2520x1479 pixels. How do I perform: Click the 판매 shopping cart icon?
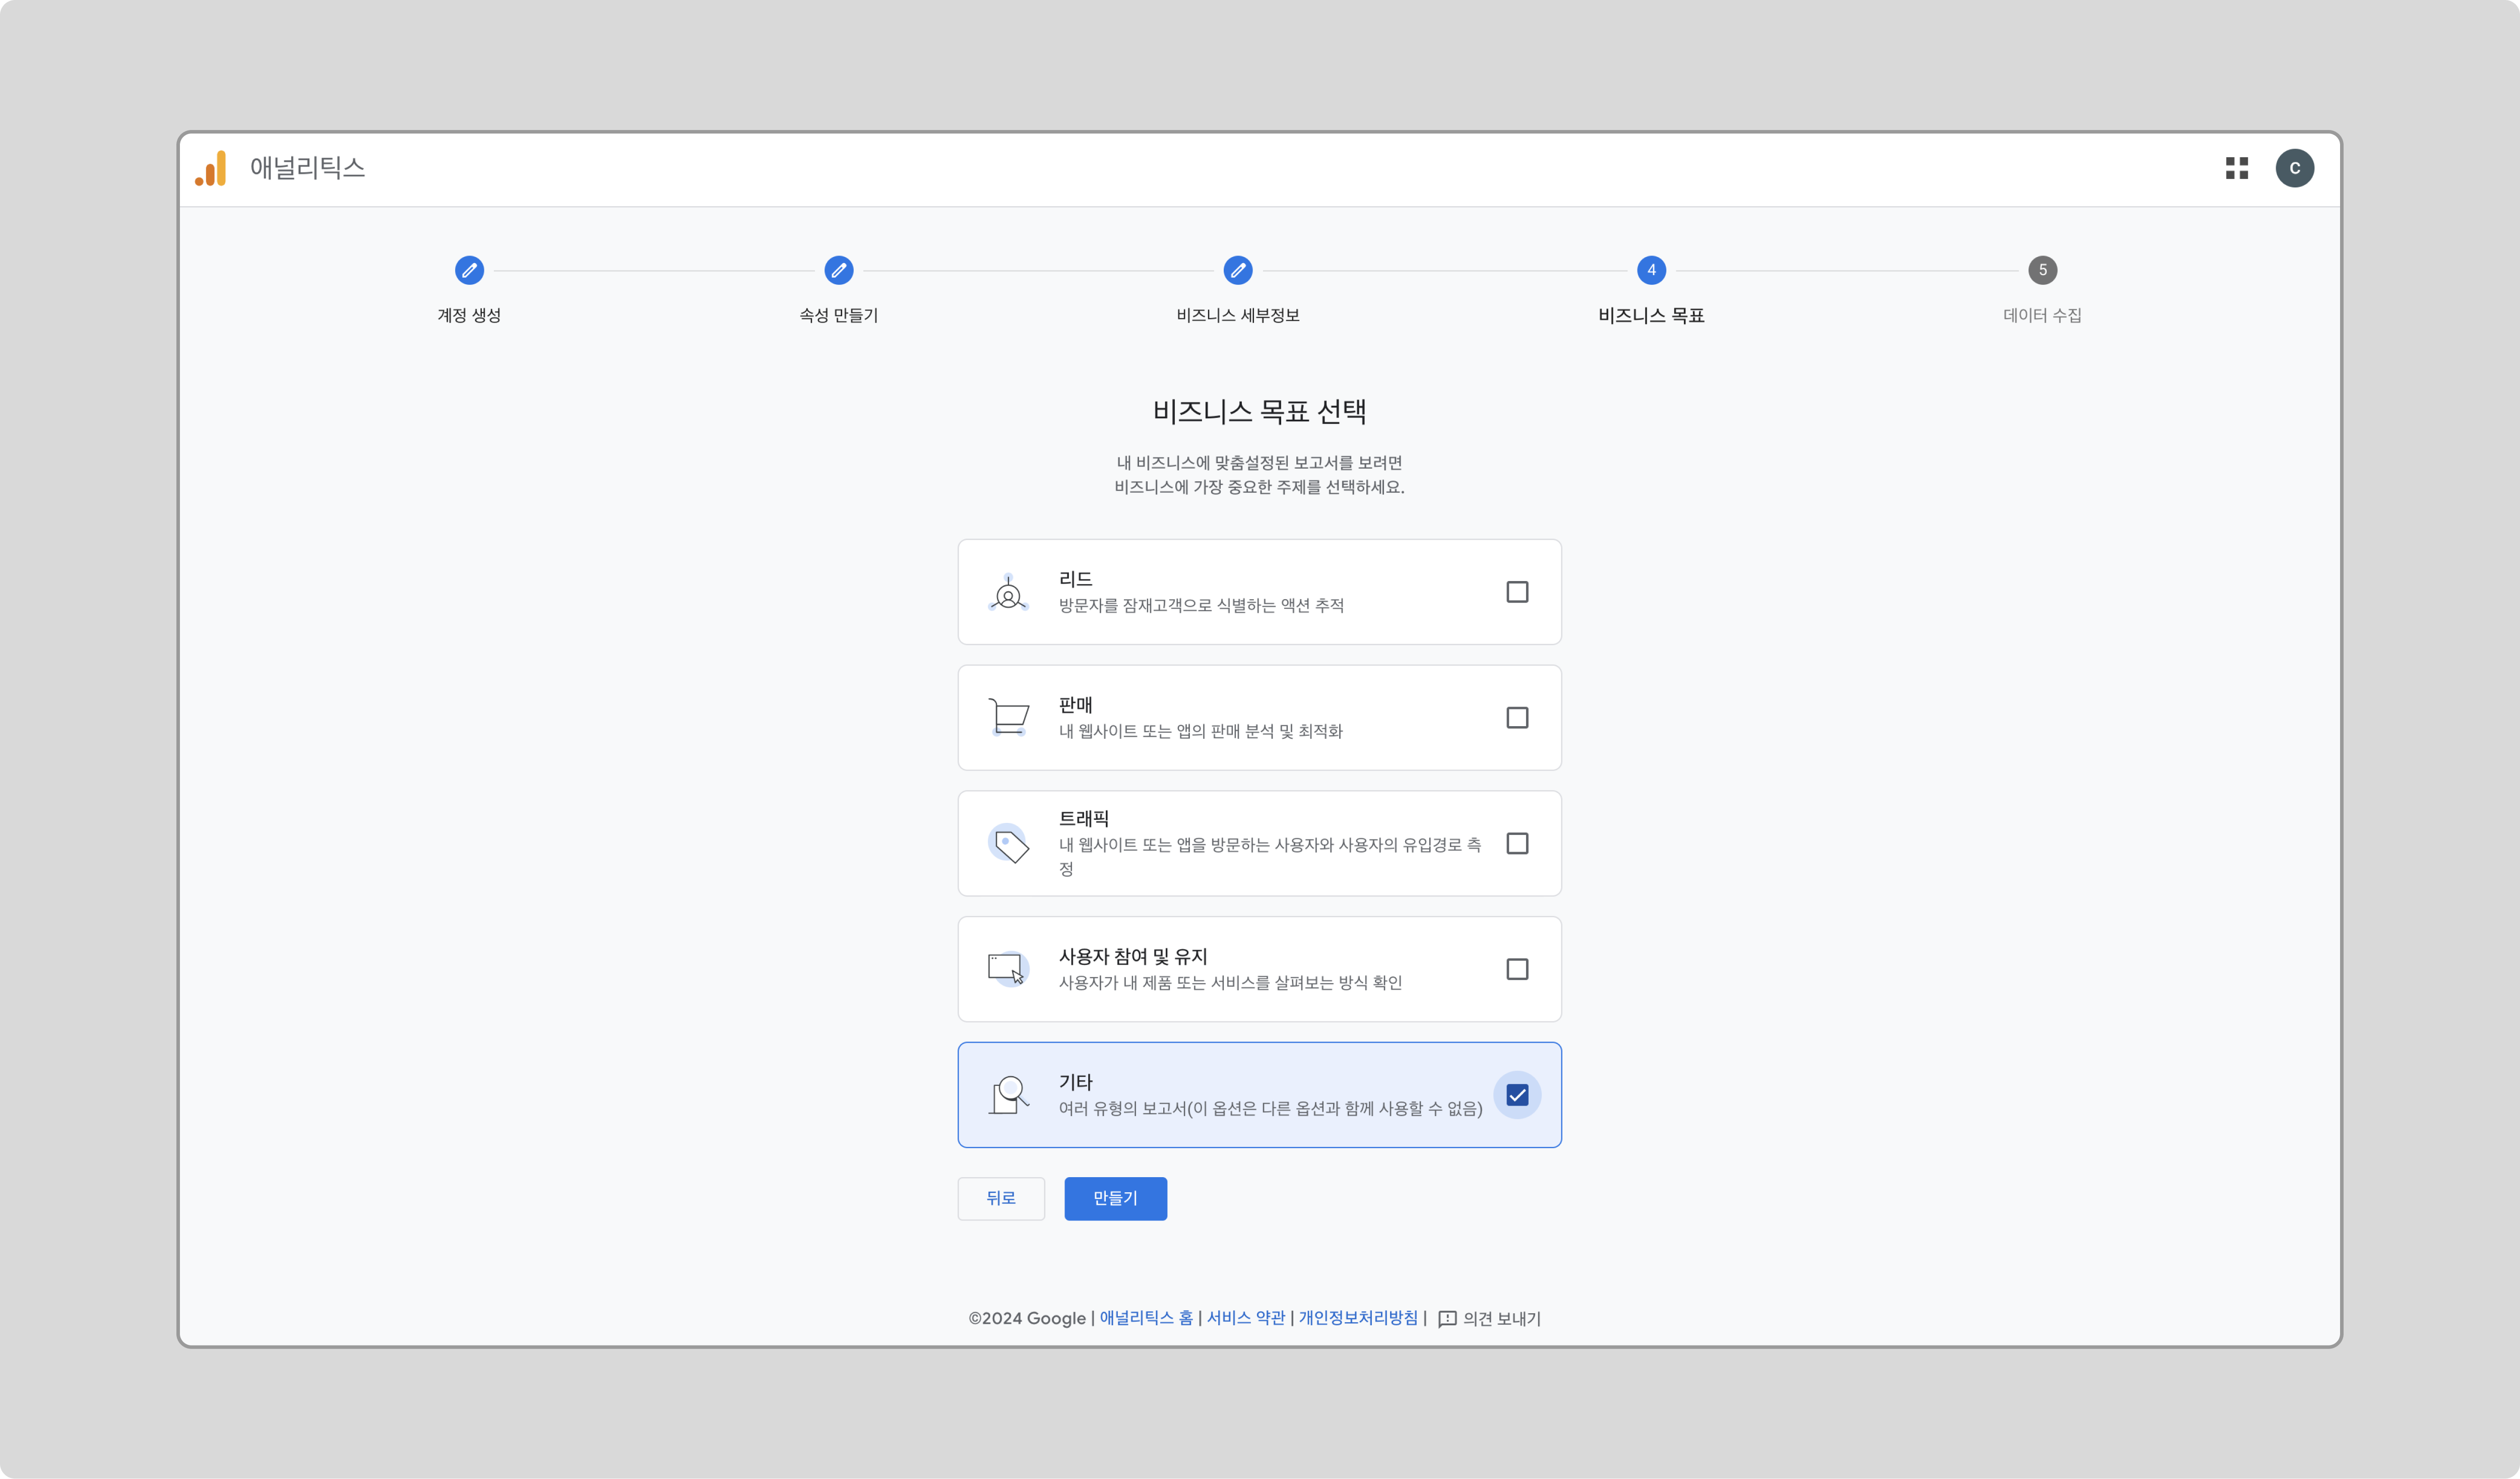pos(1009,717)
